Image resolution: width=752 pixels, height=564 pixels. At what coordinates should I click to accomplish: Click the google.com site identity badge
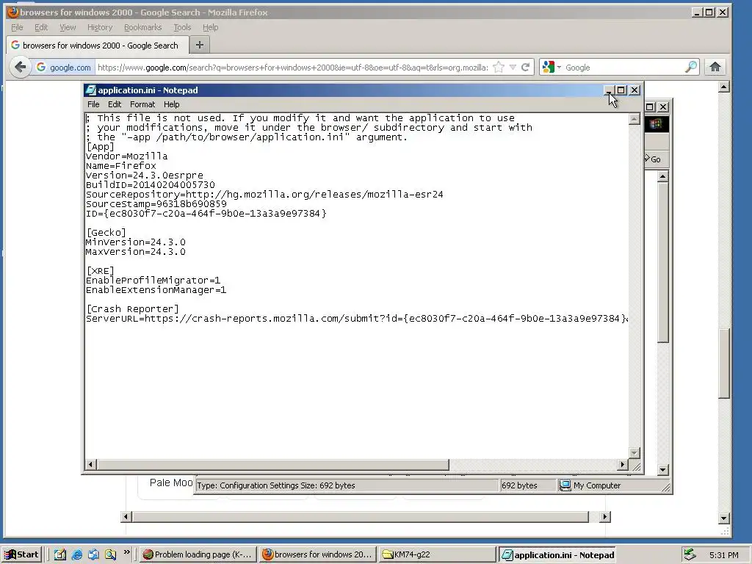(x=64, y=68)
